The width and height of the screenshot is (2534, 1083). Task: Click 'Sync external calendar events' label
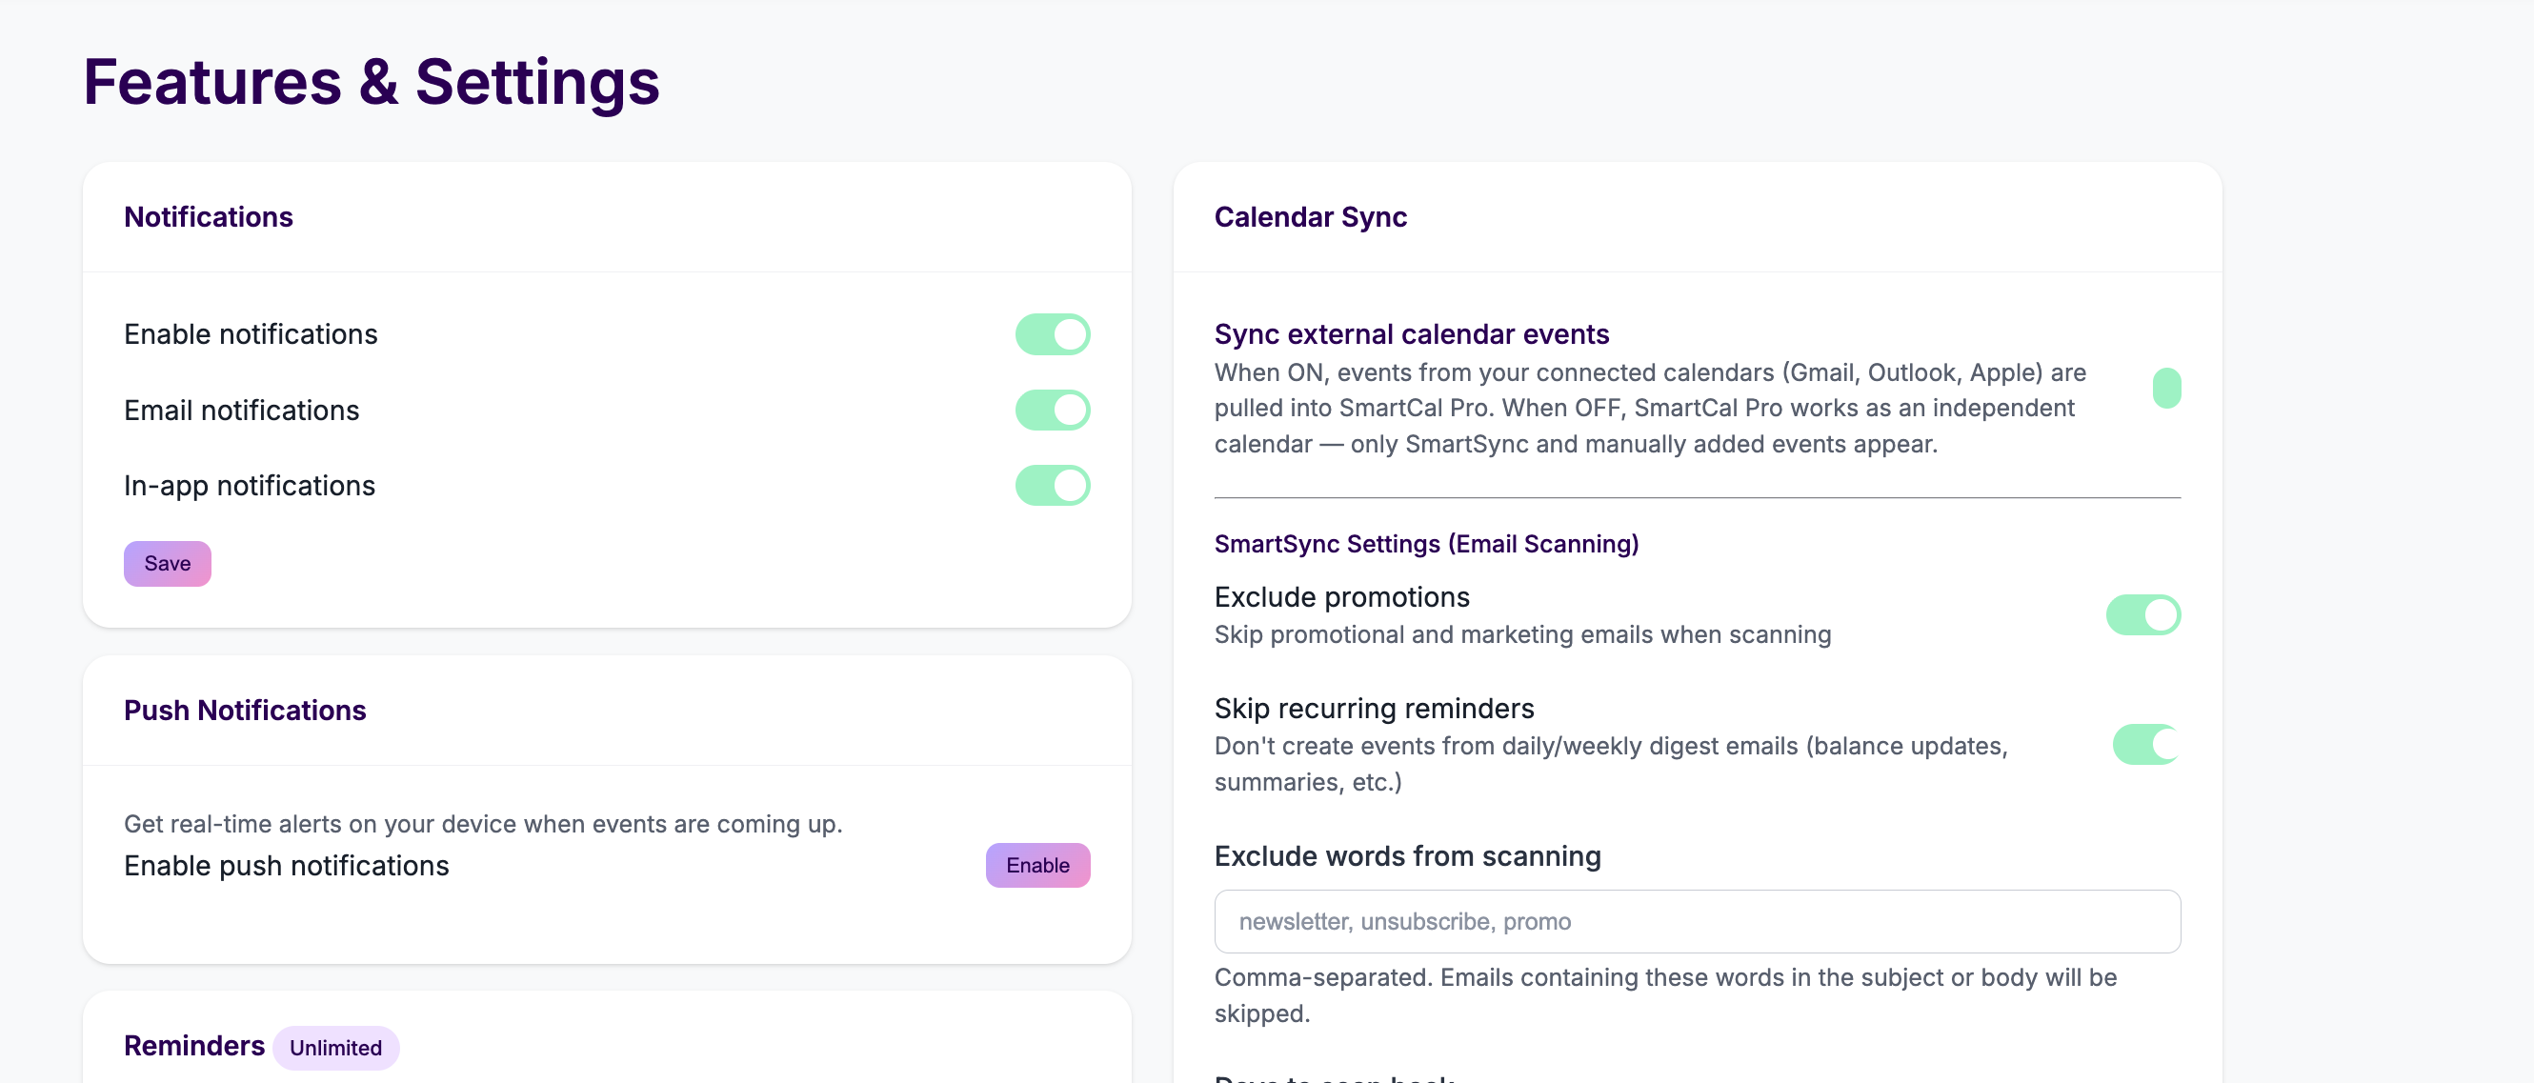click(x=1412, y=334)
